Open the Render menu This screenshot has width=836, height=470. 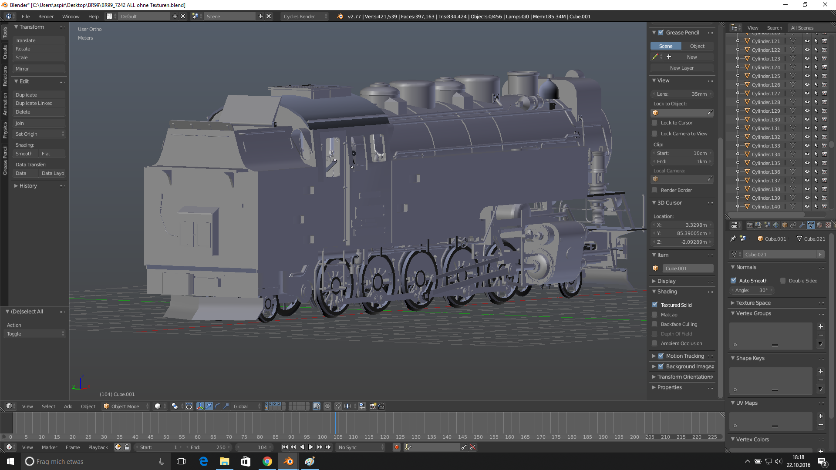[x=46, y=16]
